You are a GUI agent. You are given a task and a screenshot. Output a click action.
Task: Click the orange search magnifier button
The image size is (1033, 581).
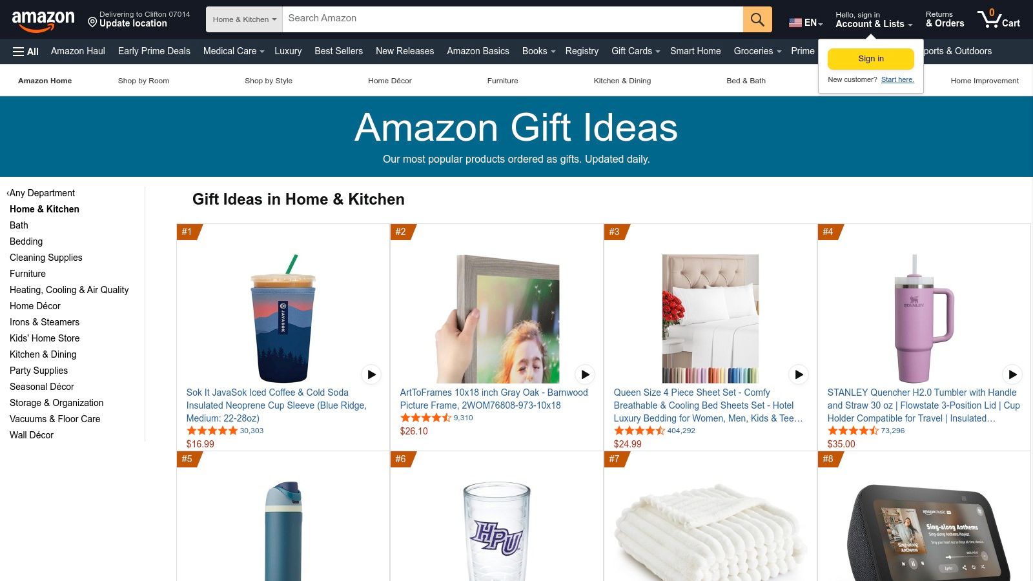point(757,19)
